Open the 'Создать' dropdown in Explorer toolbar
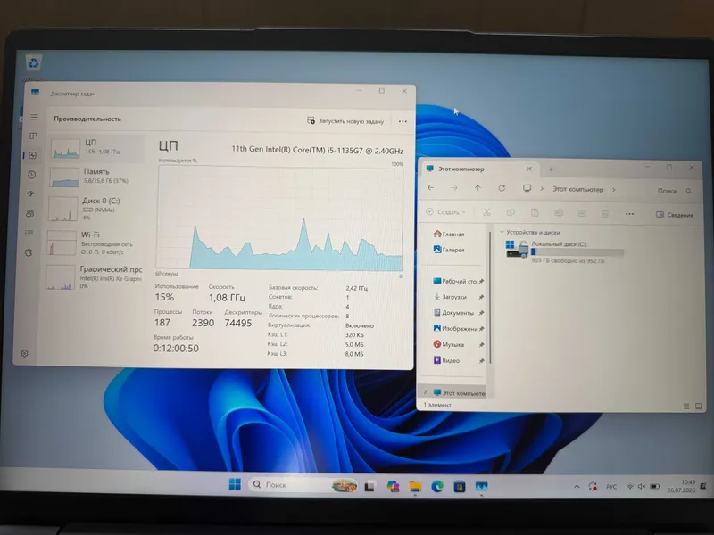 click(446, 212)
